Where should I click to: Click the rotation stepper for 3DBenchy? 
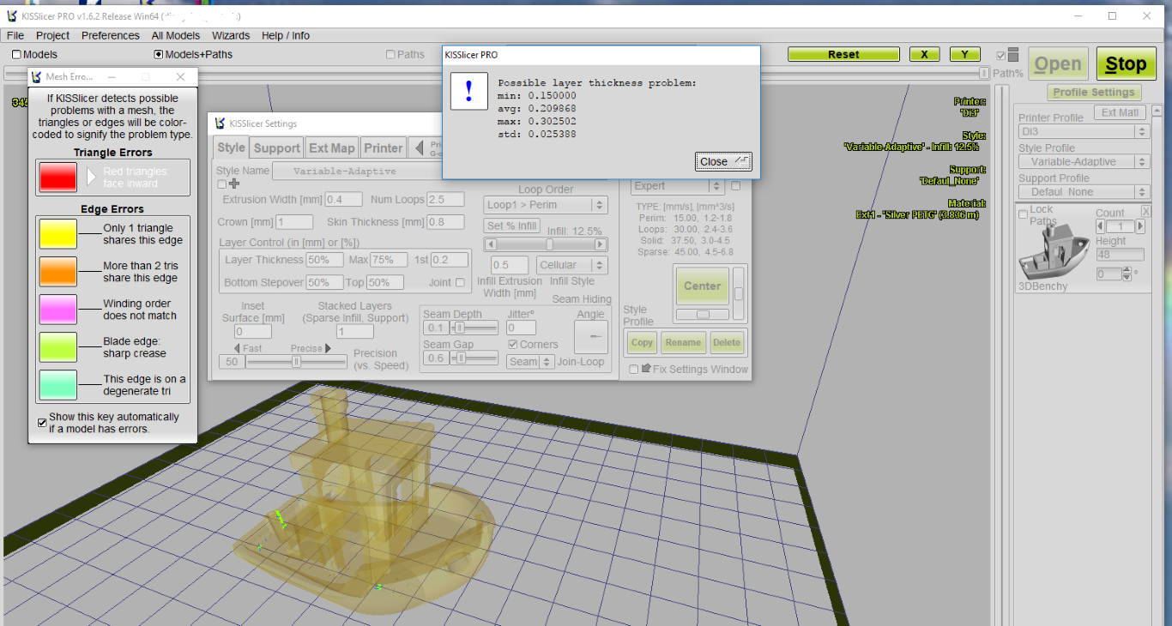[1128, 274]
